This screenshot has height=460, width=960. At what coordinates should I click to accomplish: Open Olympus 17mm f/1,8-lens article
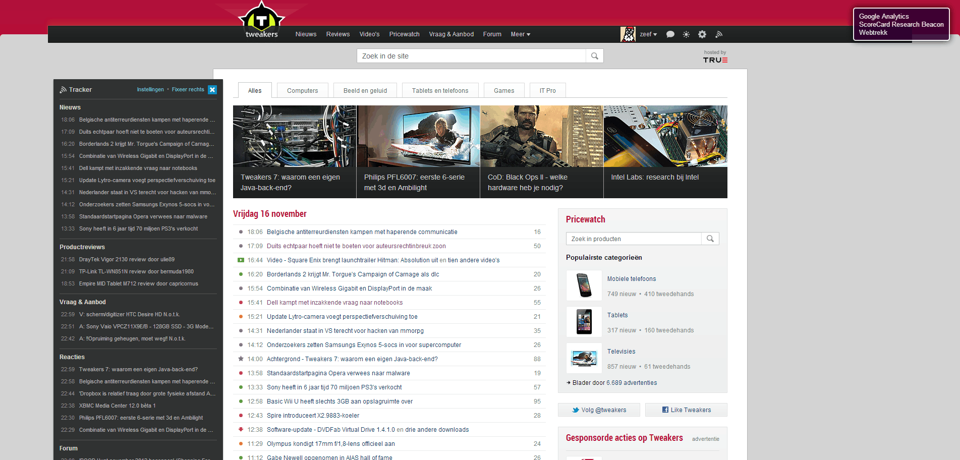(x=331, y=444)
